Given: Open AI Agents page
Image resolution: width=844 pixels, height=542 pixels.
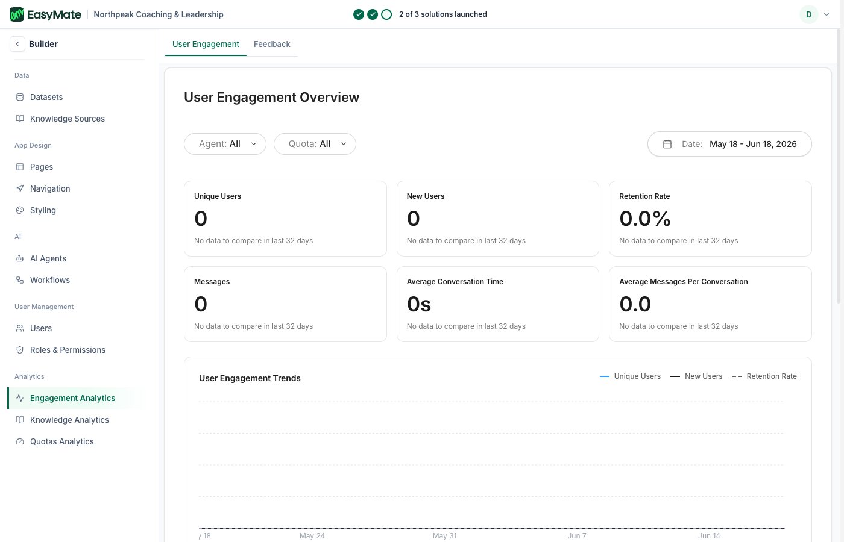Looking at the screenshot, I should pyautogui.click(x=76, y=258).
